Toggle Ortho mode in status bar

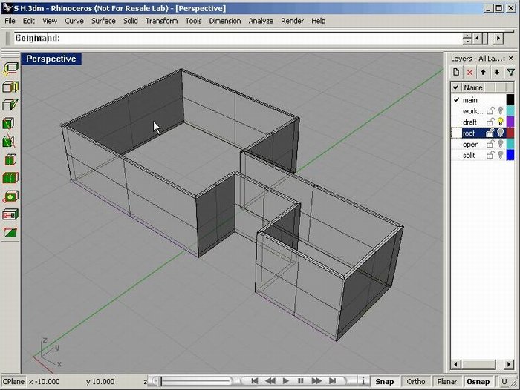tap(416, 381)
